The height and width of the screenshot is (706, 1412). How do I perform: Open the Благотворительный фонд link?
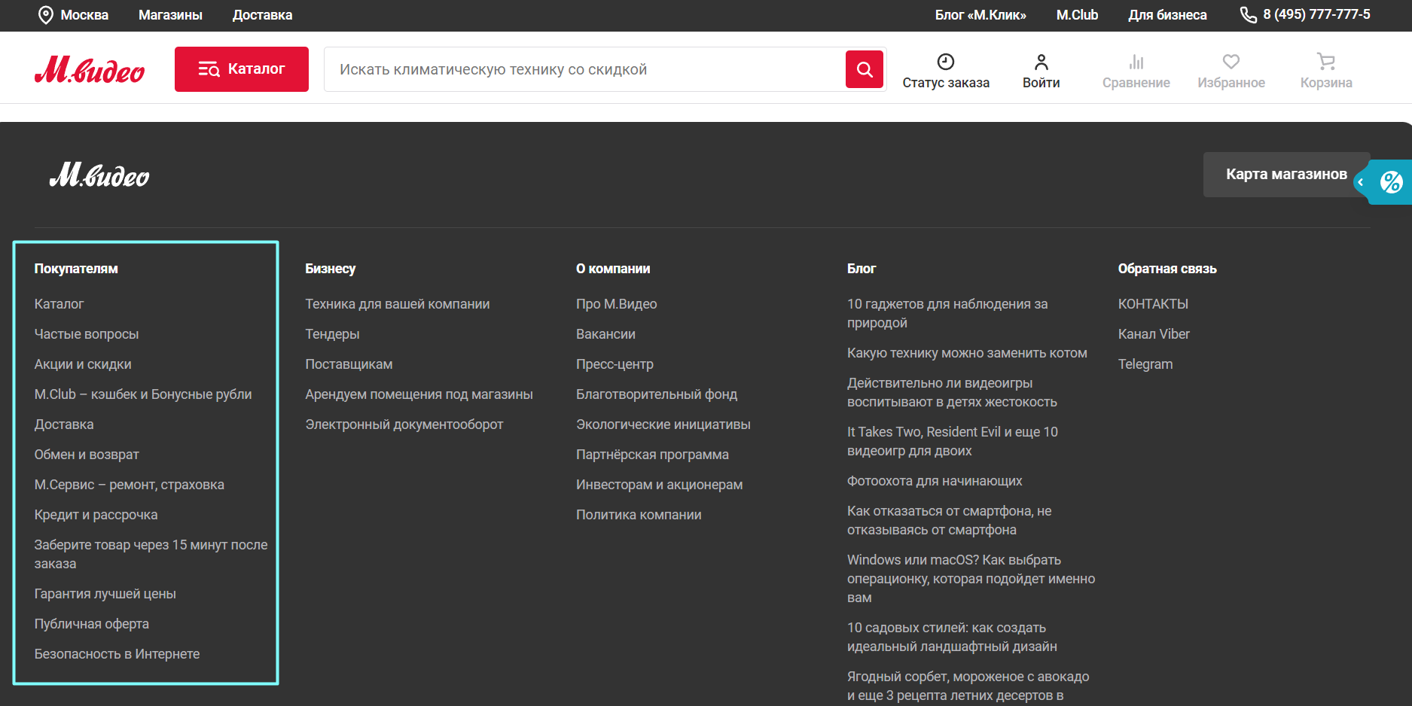coord(657,394)
